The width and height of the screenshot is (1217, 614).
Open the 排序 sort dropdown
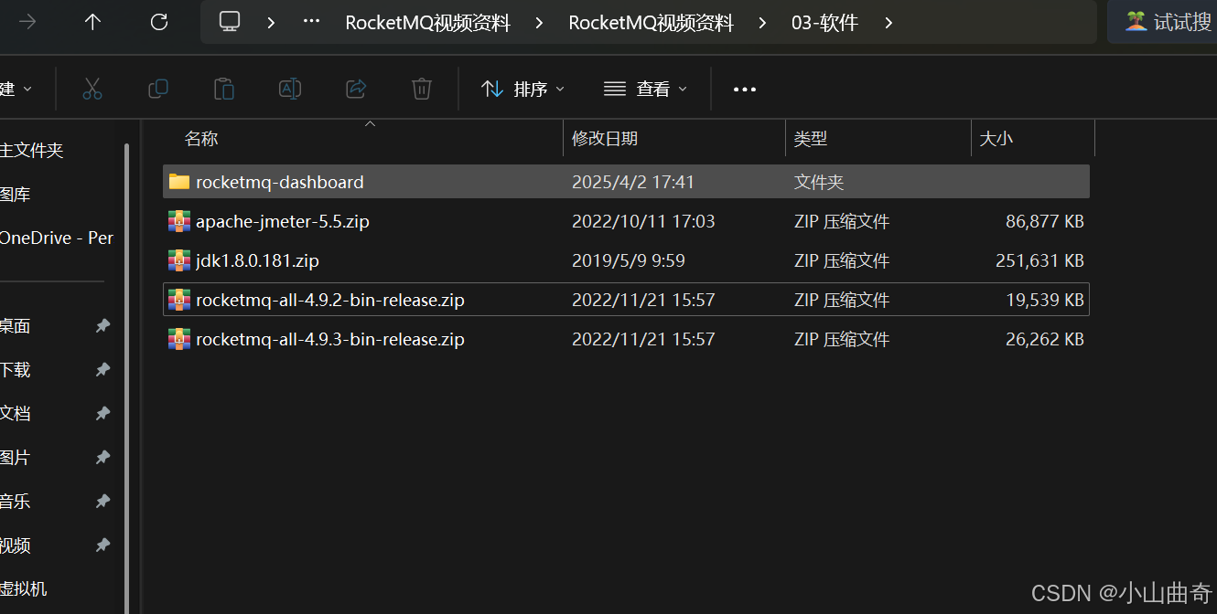[523, 89]
